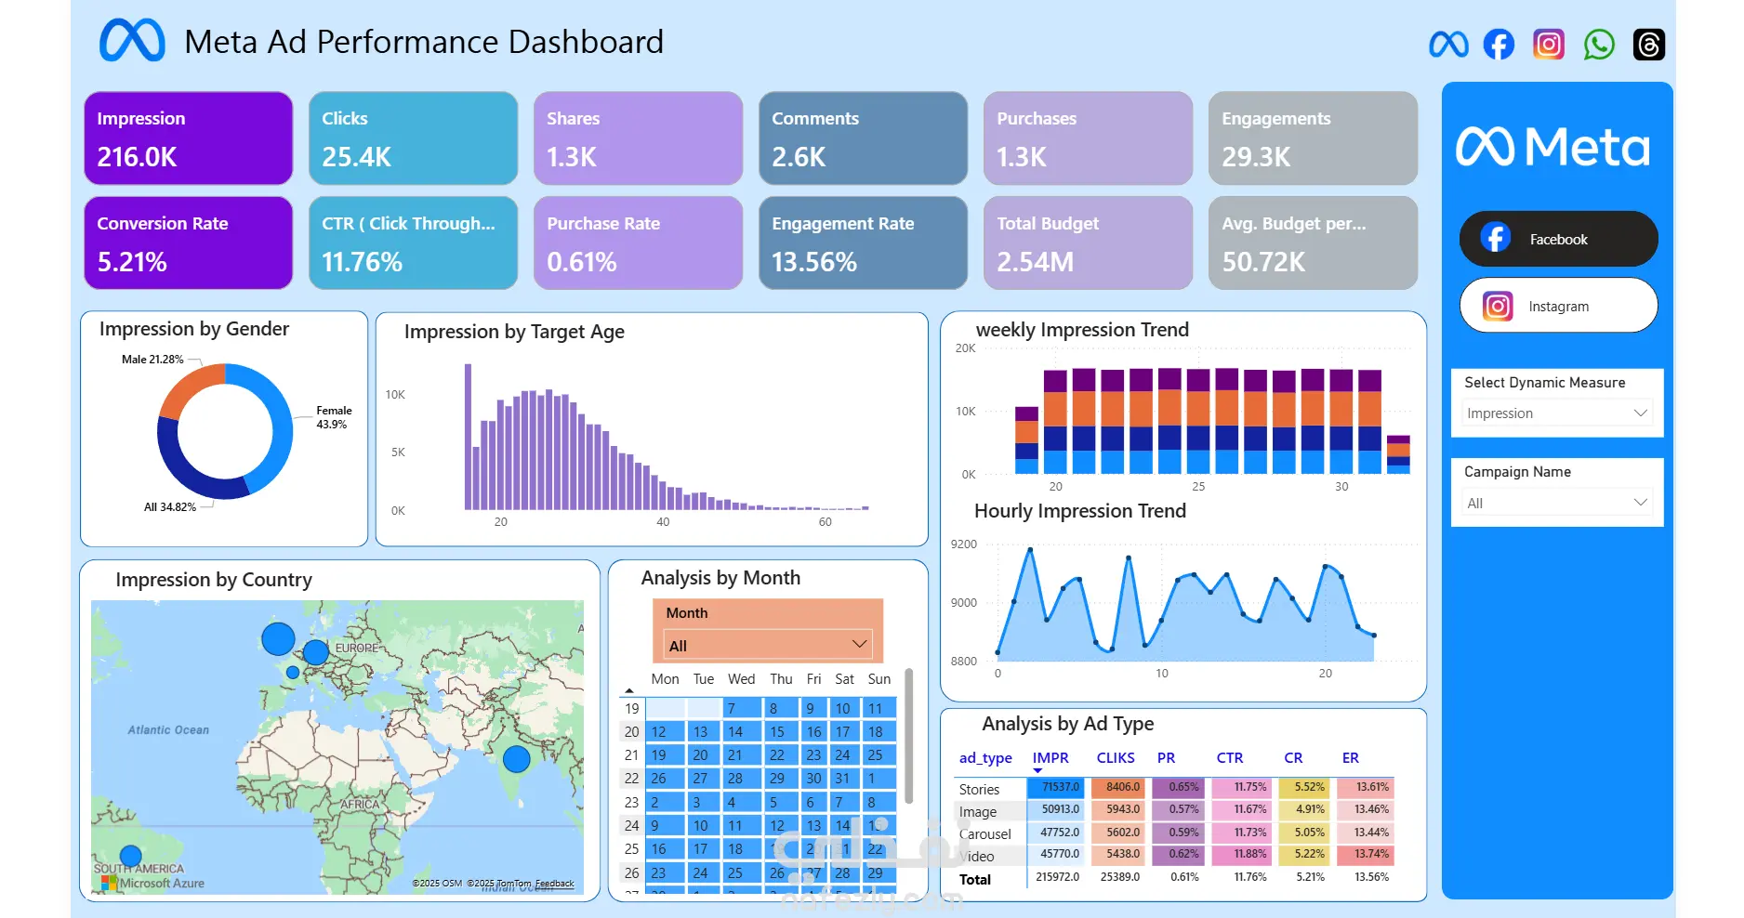Viewport: 1744px width, 918px height.
Task: Click the Engagements 29.3K card
Action: point(1314,138)
